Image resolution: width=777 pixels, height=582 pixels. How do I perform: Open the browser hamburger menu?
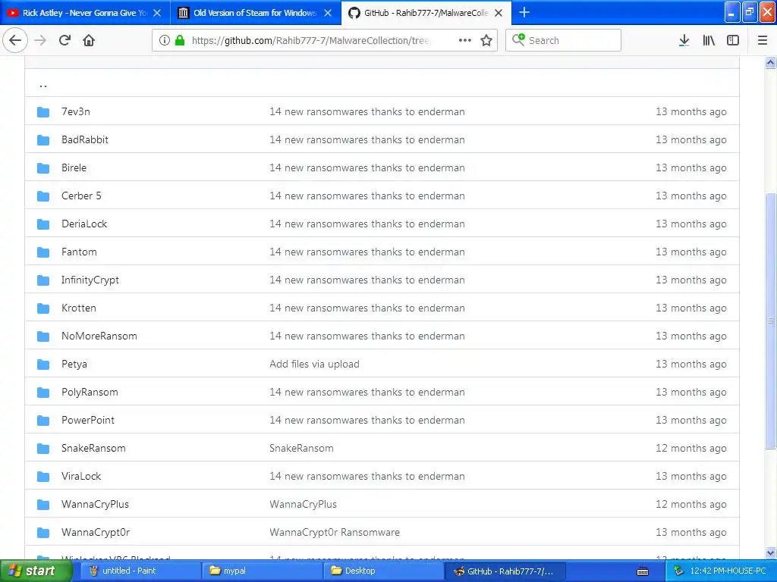point(763,40)
